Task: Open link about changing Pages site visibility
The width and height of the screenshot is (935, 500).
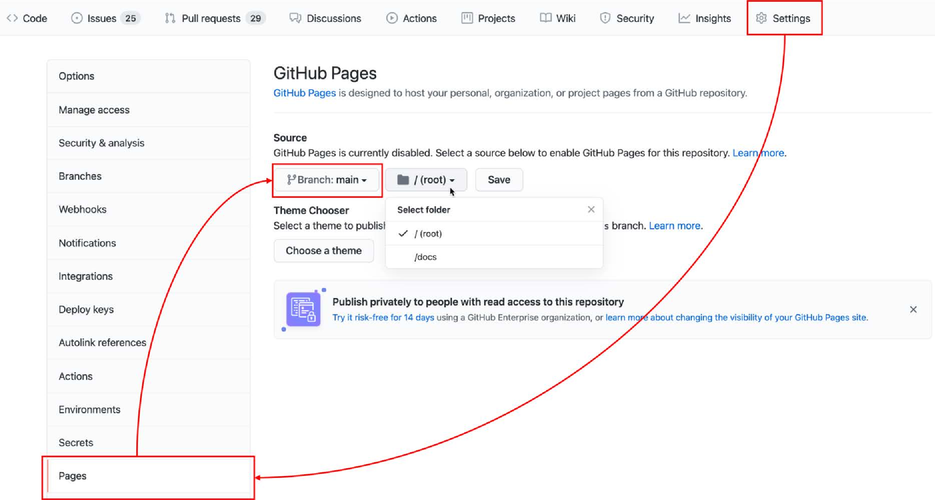Action: pyautogui.click(x=736, y=318)
